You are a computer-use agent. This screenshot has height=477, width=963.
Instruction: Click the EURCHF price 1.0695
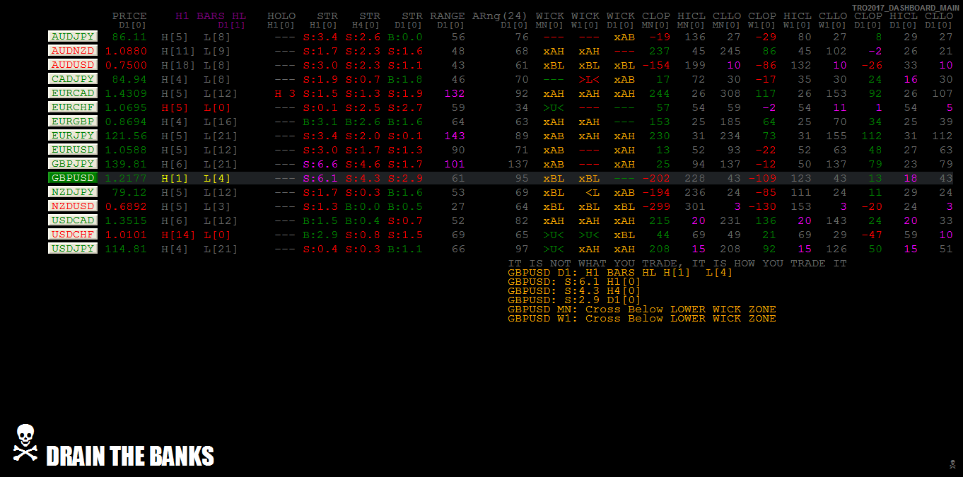pyautogui.click(x=126, y=107)
